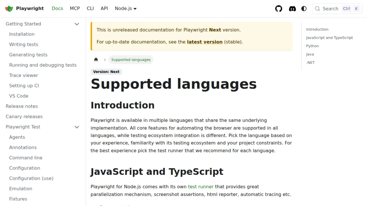Open the CLI nav item
Screen dimensions: 367x206
pyautogui.click(x=90, y=9)
